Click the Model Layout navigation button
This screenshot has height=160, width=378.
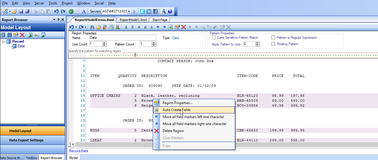pos(20,131)
